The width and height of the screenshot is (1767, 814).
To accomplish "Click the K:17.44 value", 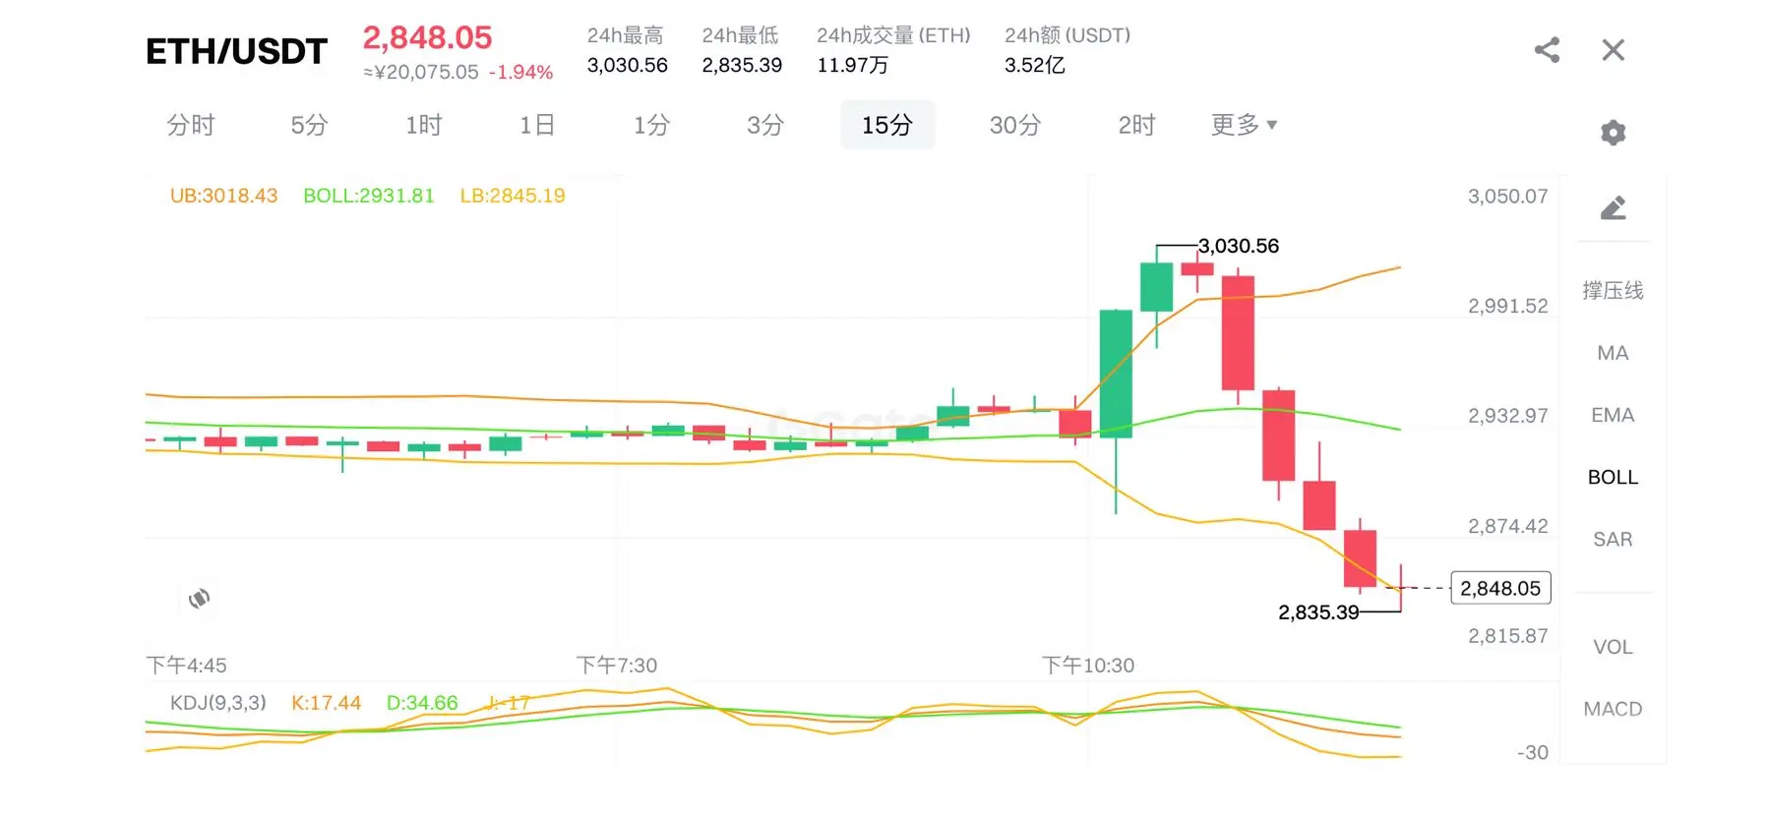I will (326, 703).
